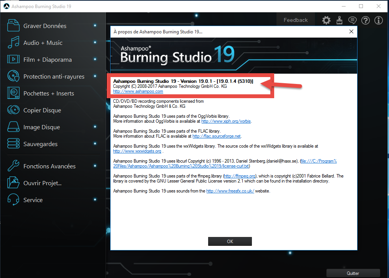
Task: Select Protection anti-rayures menu entry
Action: [x=54, y=77]
